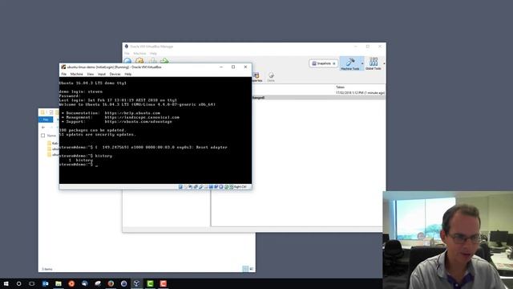513x289 pixels.
Task: Open machine Settings gear icon in VirtualBox Manager
Action: point(139,61)
